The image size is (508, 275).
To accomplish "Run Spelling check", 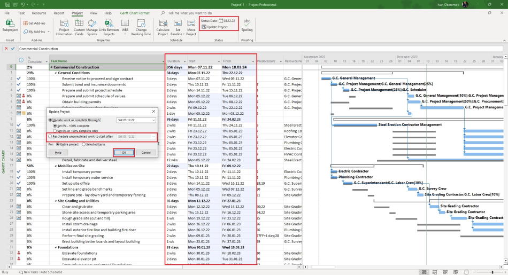I will tap(247, 26).
